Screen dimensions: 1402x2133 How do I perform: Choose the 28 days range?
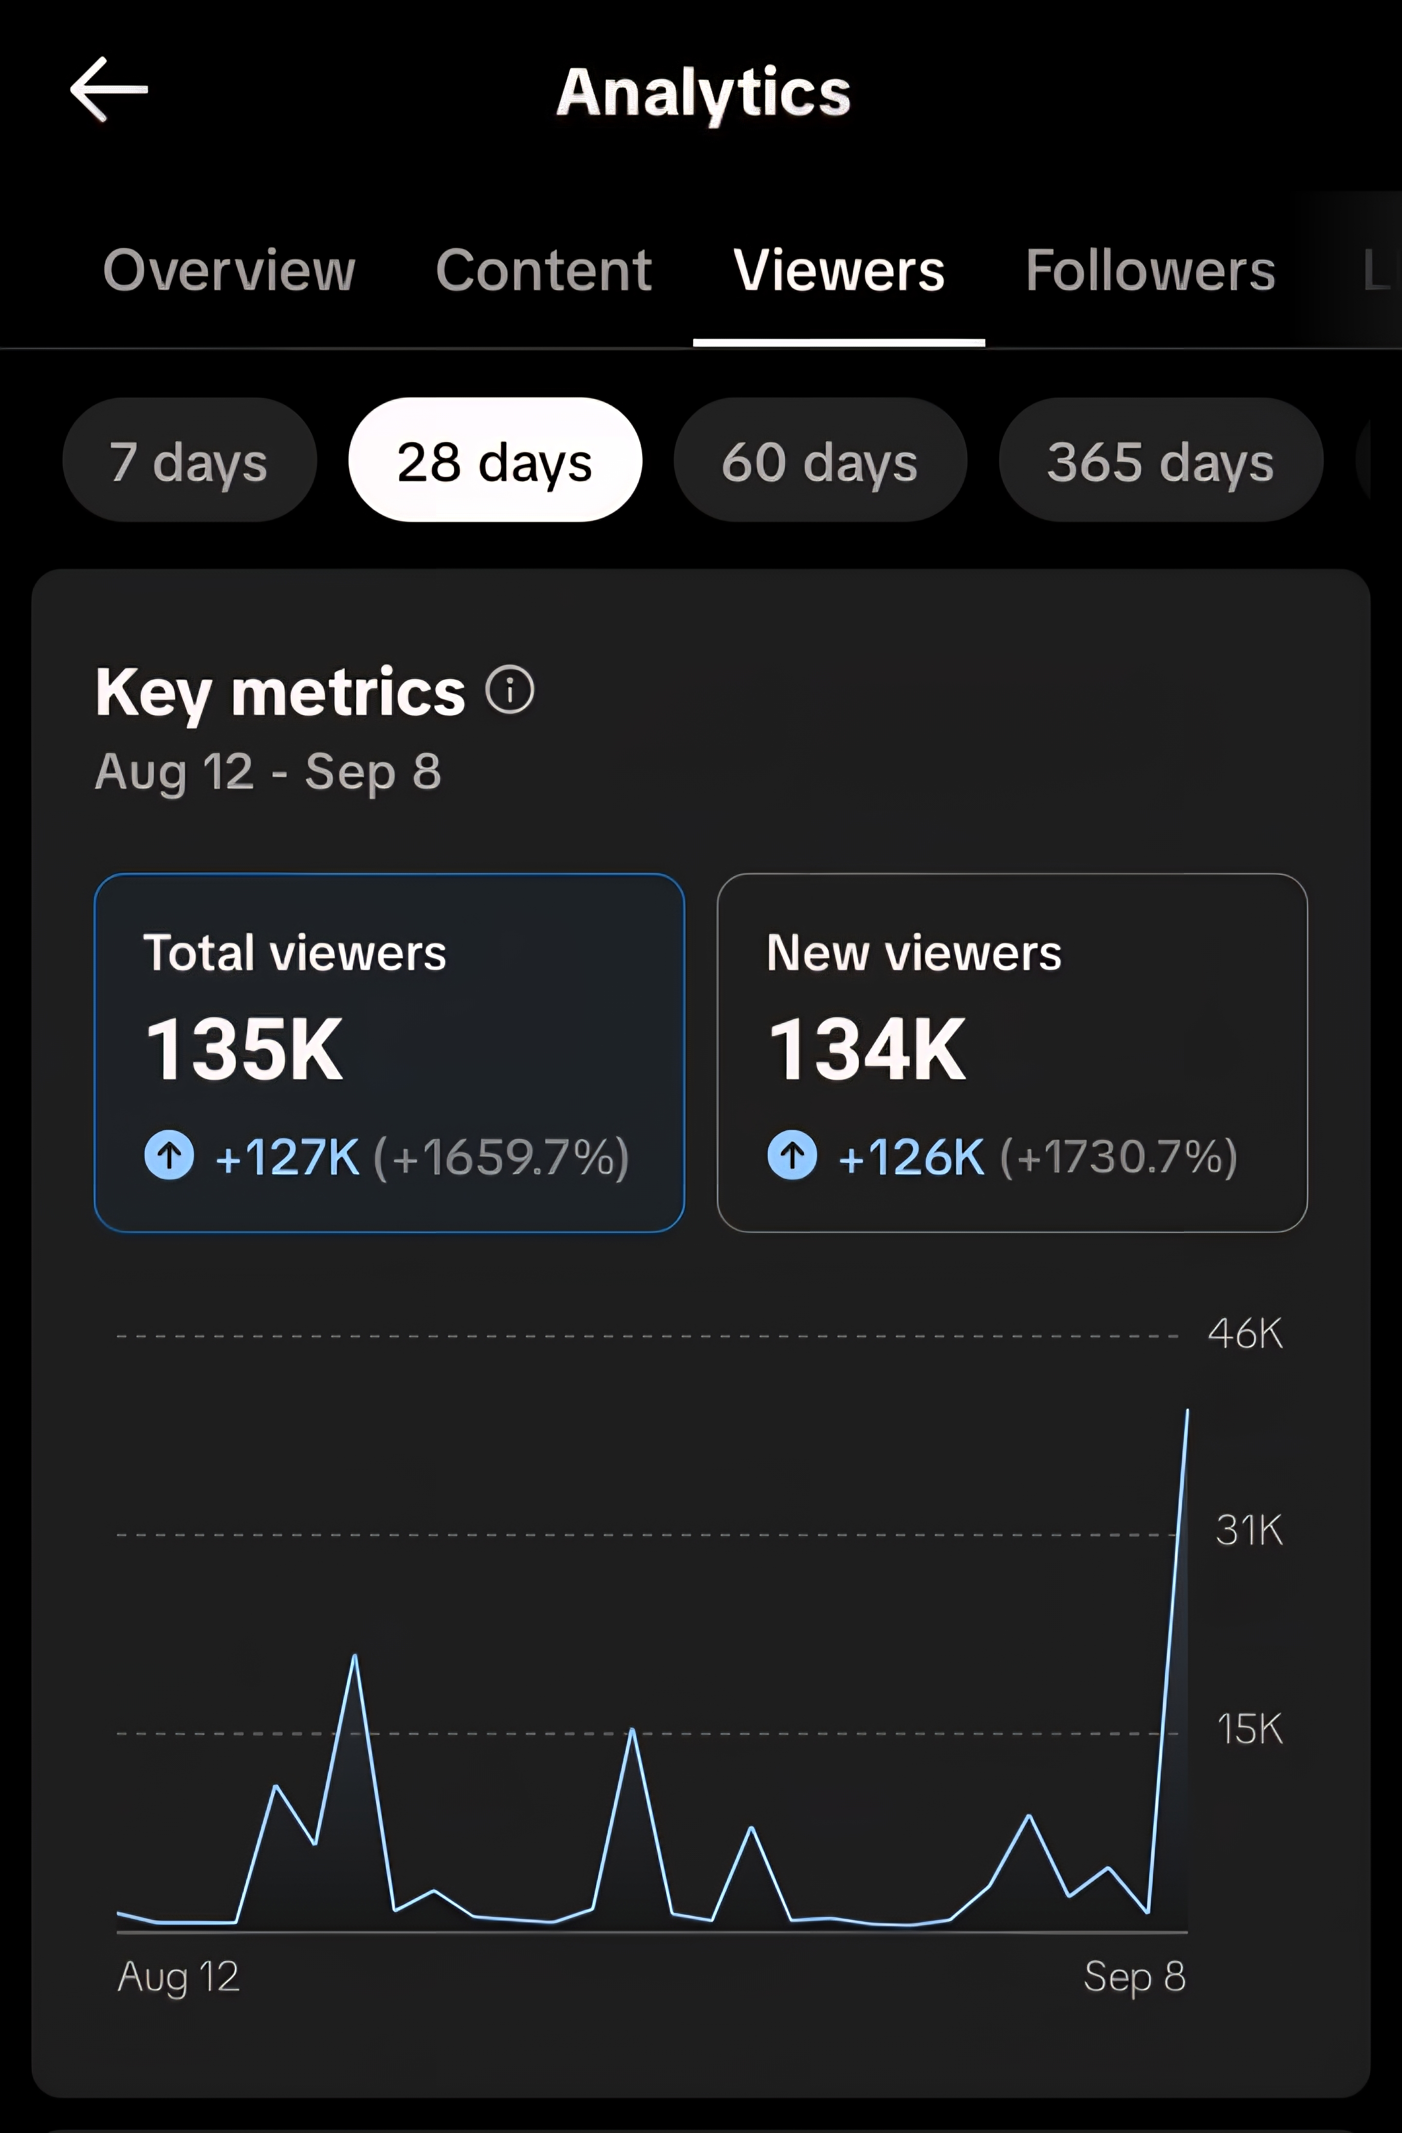[x=495, y=461]
